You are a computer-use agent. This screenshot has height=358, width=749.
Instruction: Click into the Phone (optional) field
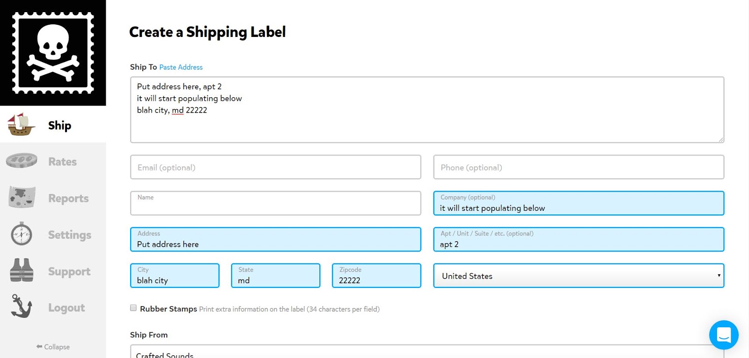[x=578, y=167]
